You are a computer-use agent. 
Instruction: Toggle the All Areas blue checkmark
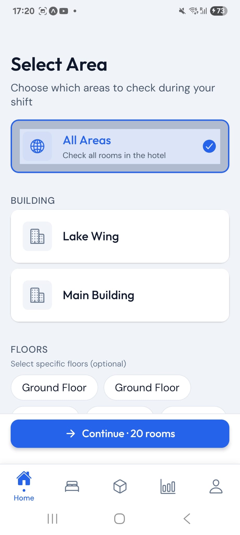click(x=209, y=146)
